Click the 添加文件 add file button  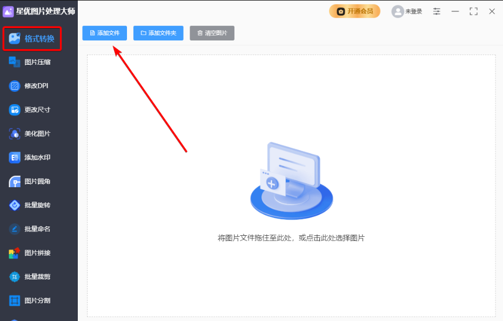click(x=105, y=33)
